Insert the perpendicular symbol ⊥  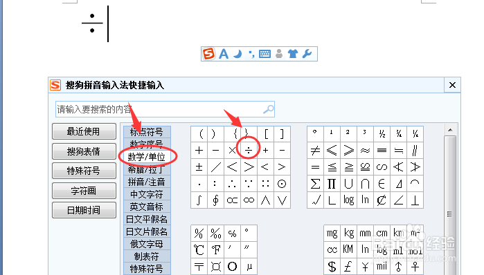(x=415, y=200)
